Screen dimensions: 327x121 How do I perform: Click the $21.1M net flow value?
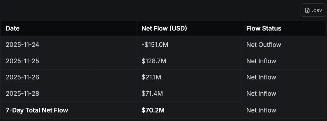151,77
